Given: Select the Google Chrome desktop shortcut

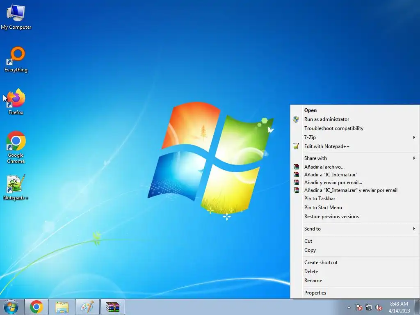Looking at the screenshot, I should pyautogui.click(x=16, y=147).
